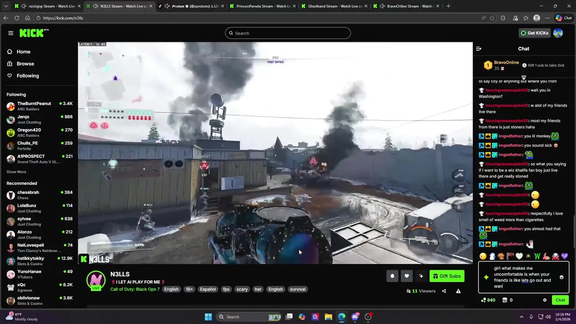Open weather widget showing 61°F

click(21, 317)
